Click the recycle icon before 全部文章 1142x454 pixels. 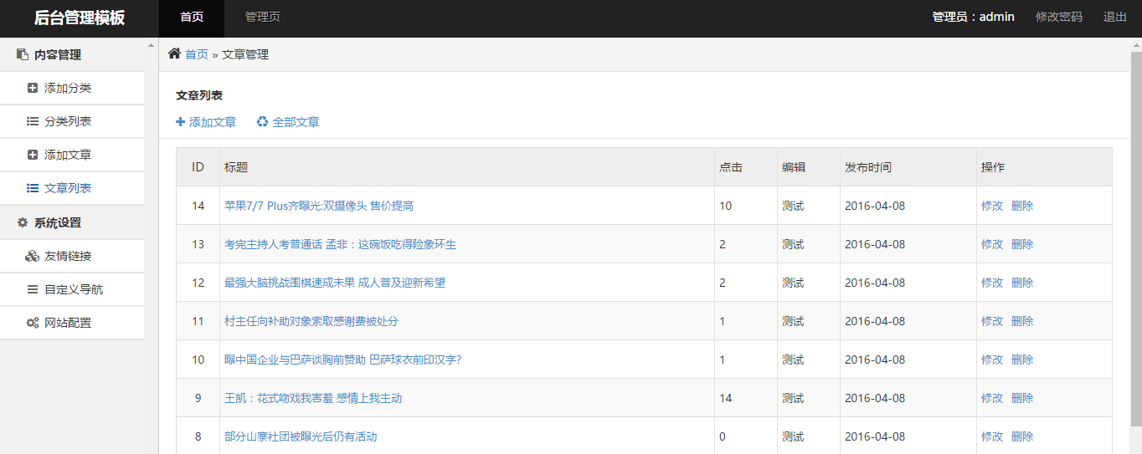[x=262, y=122]
